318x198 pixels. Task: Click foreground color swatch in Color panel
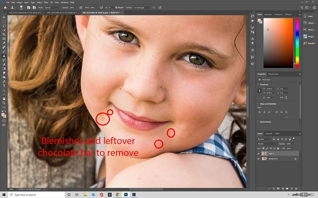tap(259, 20)
